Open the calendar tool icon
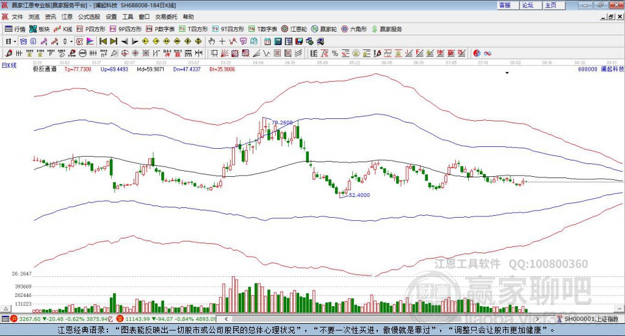Image resolution: width=625 pixels, height=336 pixels. tap(267, 41)
